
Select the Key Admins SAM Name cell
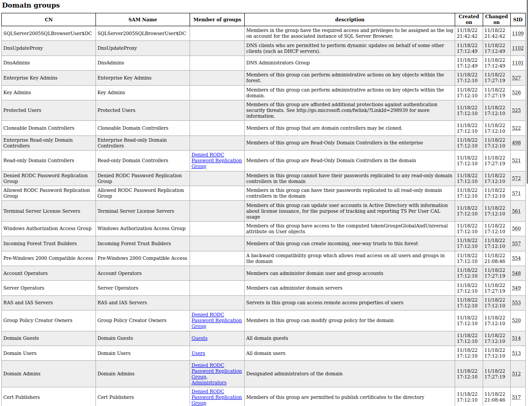143,93
